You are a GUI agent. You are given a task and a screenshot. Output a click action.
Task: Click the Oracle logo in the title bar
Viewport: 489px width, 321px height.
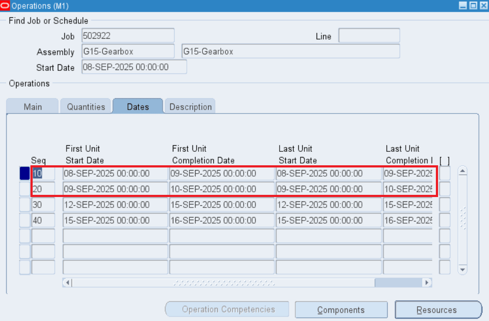[6, 6]
